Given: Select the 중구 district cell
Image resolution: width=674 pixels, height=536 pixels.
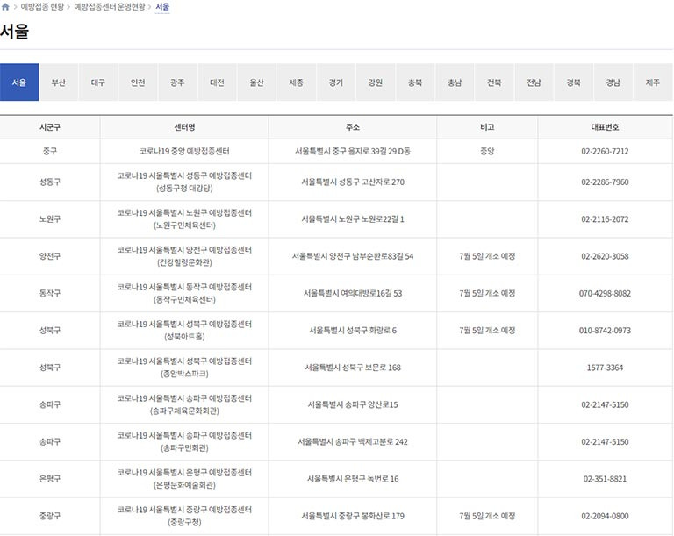Looking at the screenshot, I should coord(50,151).
